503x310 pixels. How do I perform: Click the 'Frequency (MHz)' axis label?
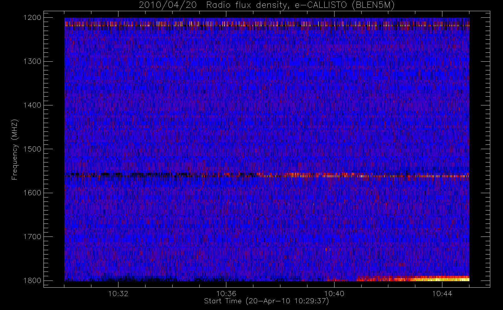[x=15, y=149]
